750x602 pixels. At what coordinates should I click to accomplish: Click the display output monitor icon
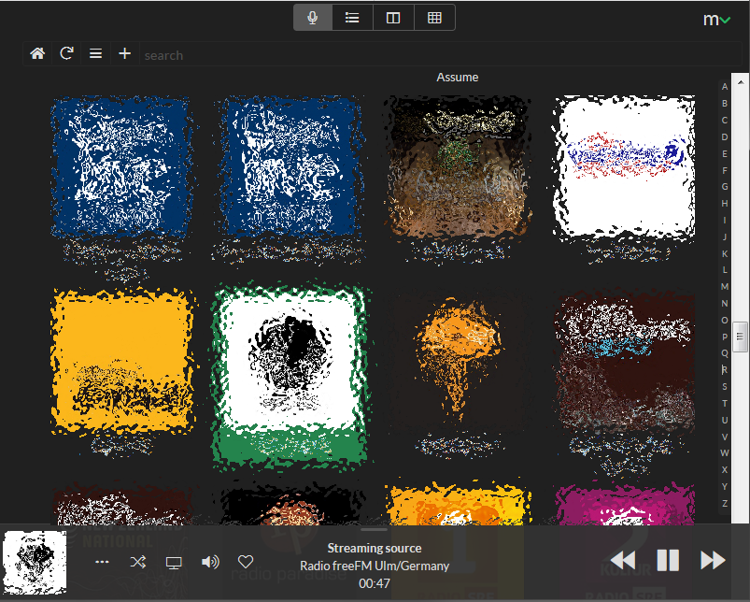coord(174,562)
